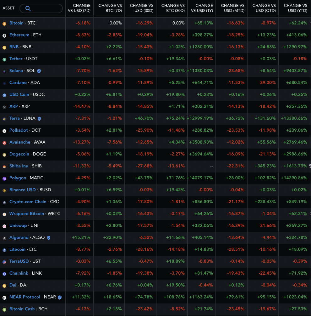
Task: Open the Litecoin asset link
Action: coord(17,249)
